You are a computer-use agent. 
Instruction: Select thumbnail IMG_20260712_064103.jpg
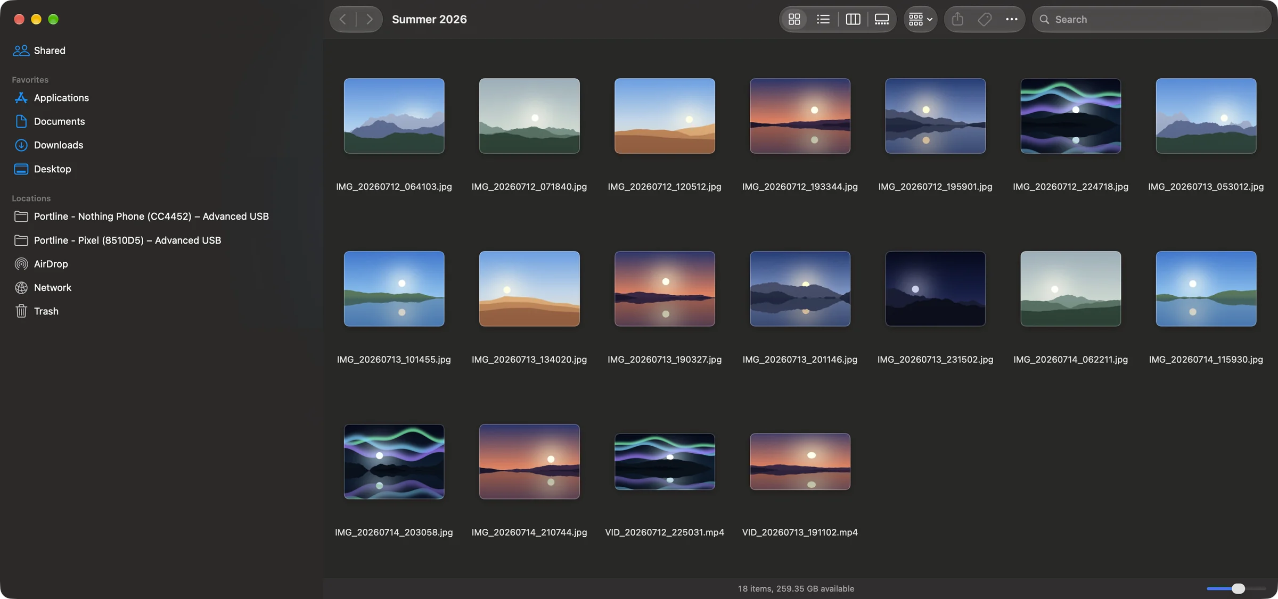394,116
